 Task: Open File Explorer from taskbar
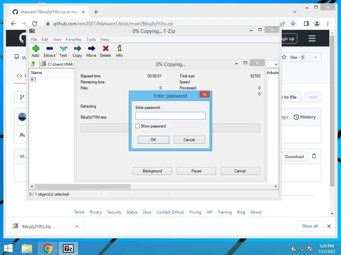point(27,248)
